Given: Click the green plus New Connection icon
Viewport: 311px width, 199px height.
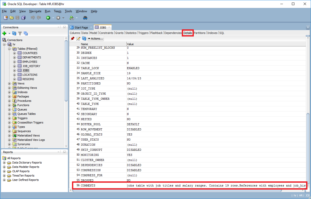Looking at the screenshot, I should 4,33.
